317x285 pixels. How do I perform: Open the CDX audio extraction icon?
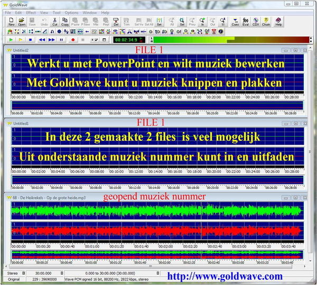256,22
